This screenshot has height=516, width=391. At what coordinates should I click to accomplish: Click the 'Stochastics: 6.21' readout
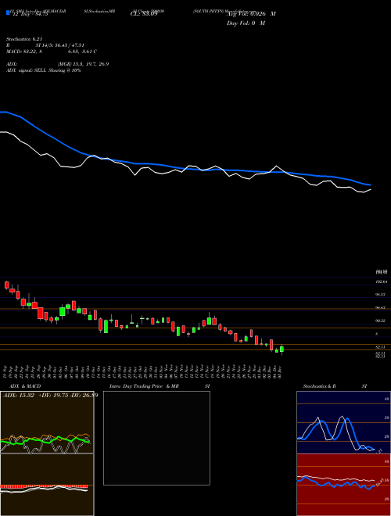(24, 39)
